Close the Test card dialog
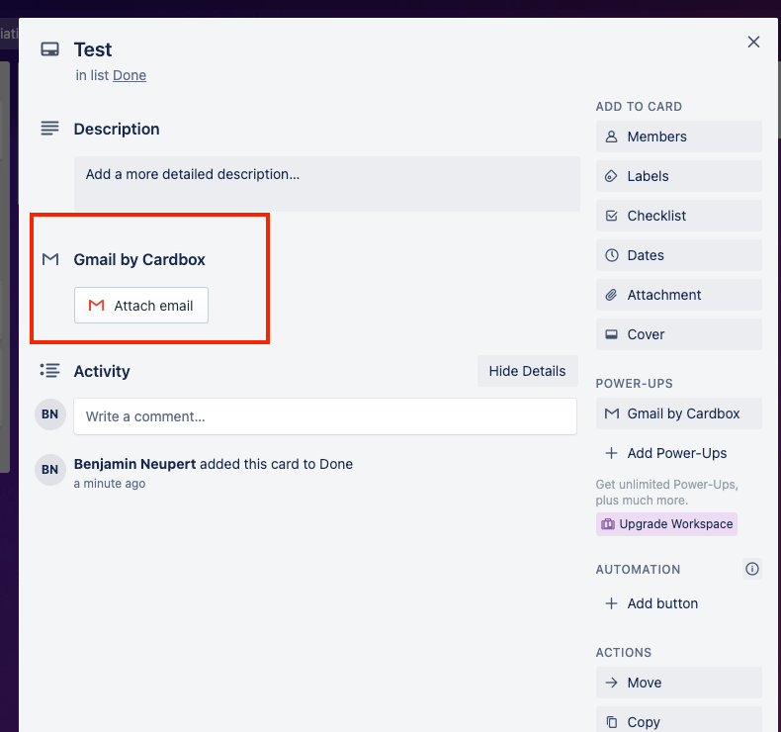This screenshot has width=781, height=732. [x=753, y=42]
